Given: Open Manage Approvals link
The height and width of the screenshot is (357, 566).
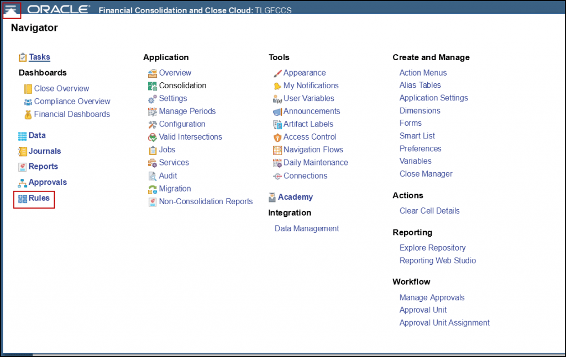Looking at the screenshot, I should click(x=432, y=297).
